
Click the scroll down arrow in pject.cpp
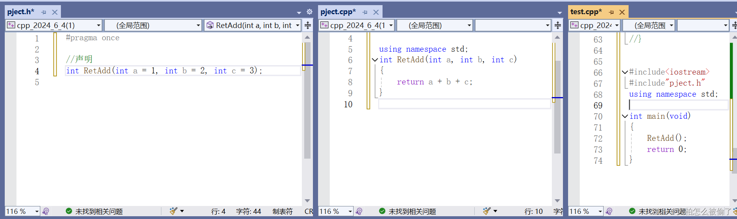557,201
